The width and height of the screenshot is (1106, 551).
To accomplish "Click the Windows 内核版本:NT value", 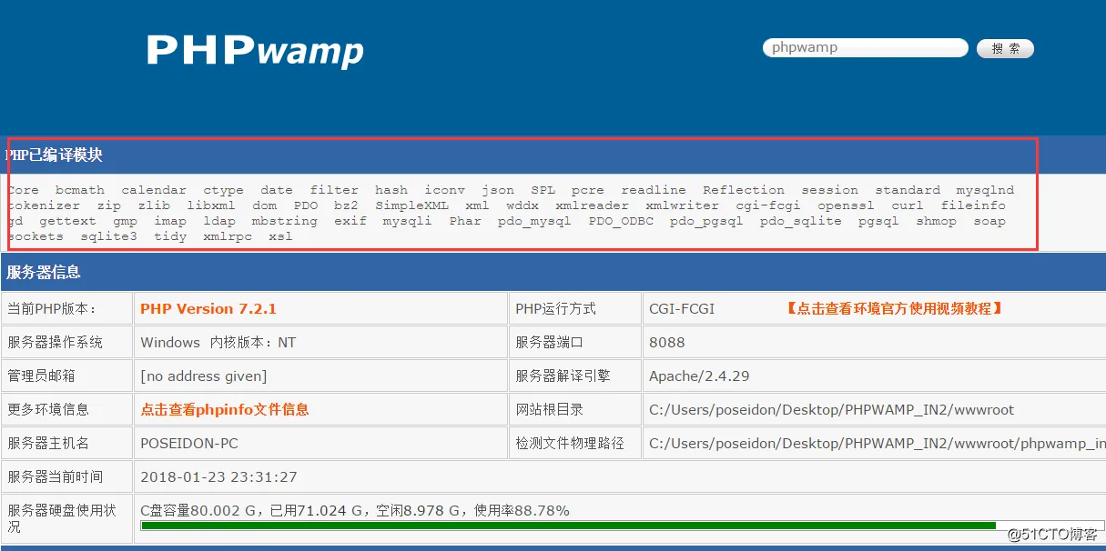I will (218, 342).
